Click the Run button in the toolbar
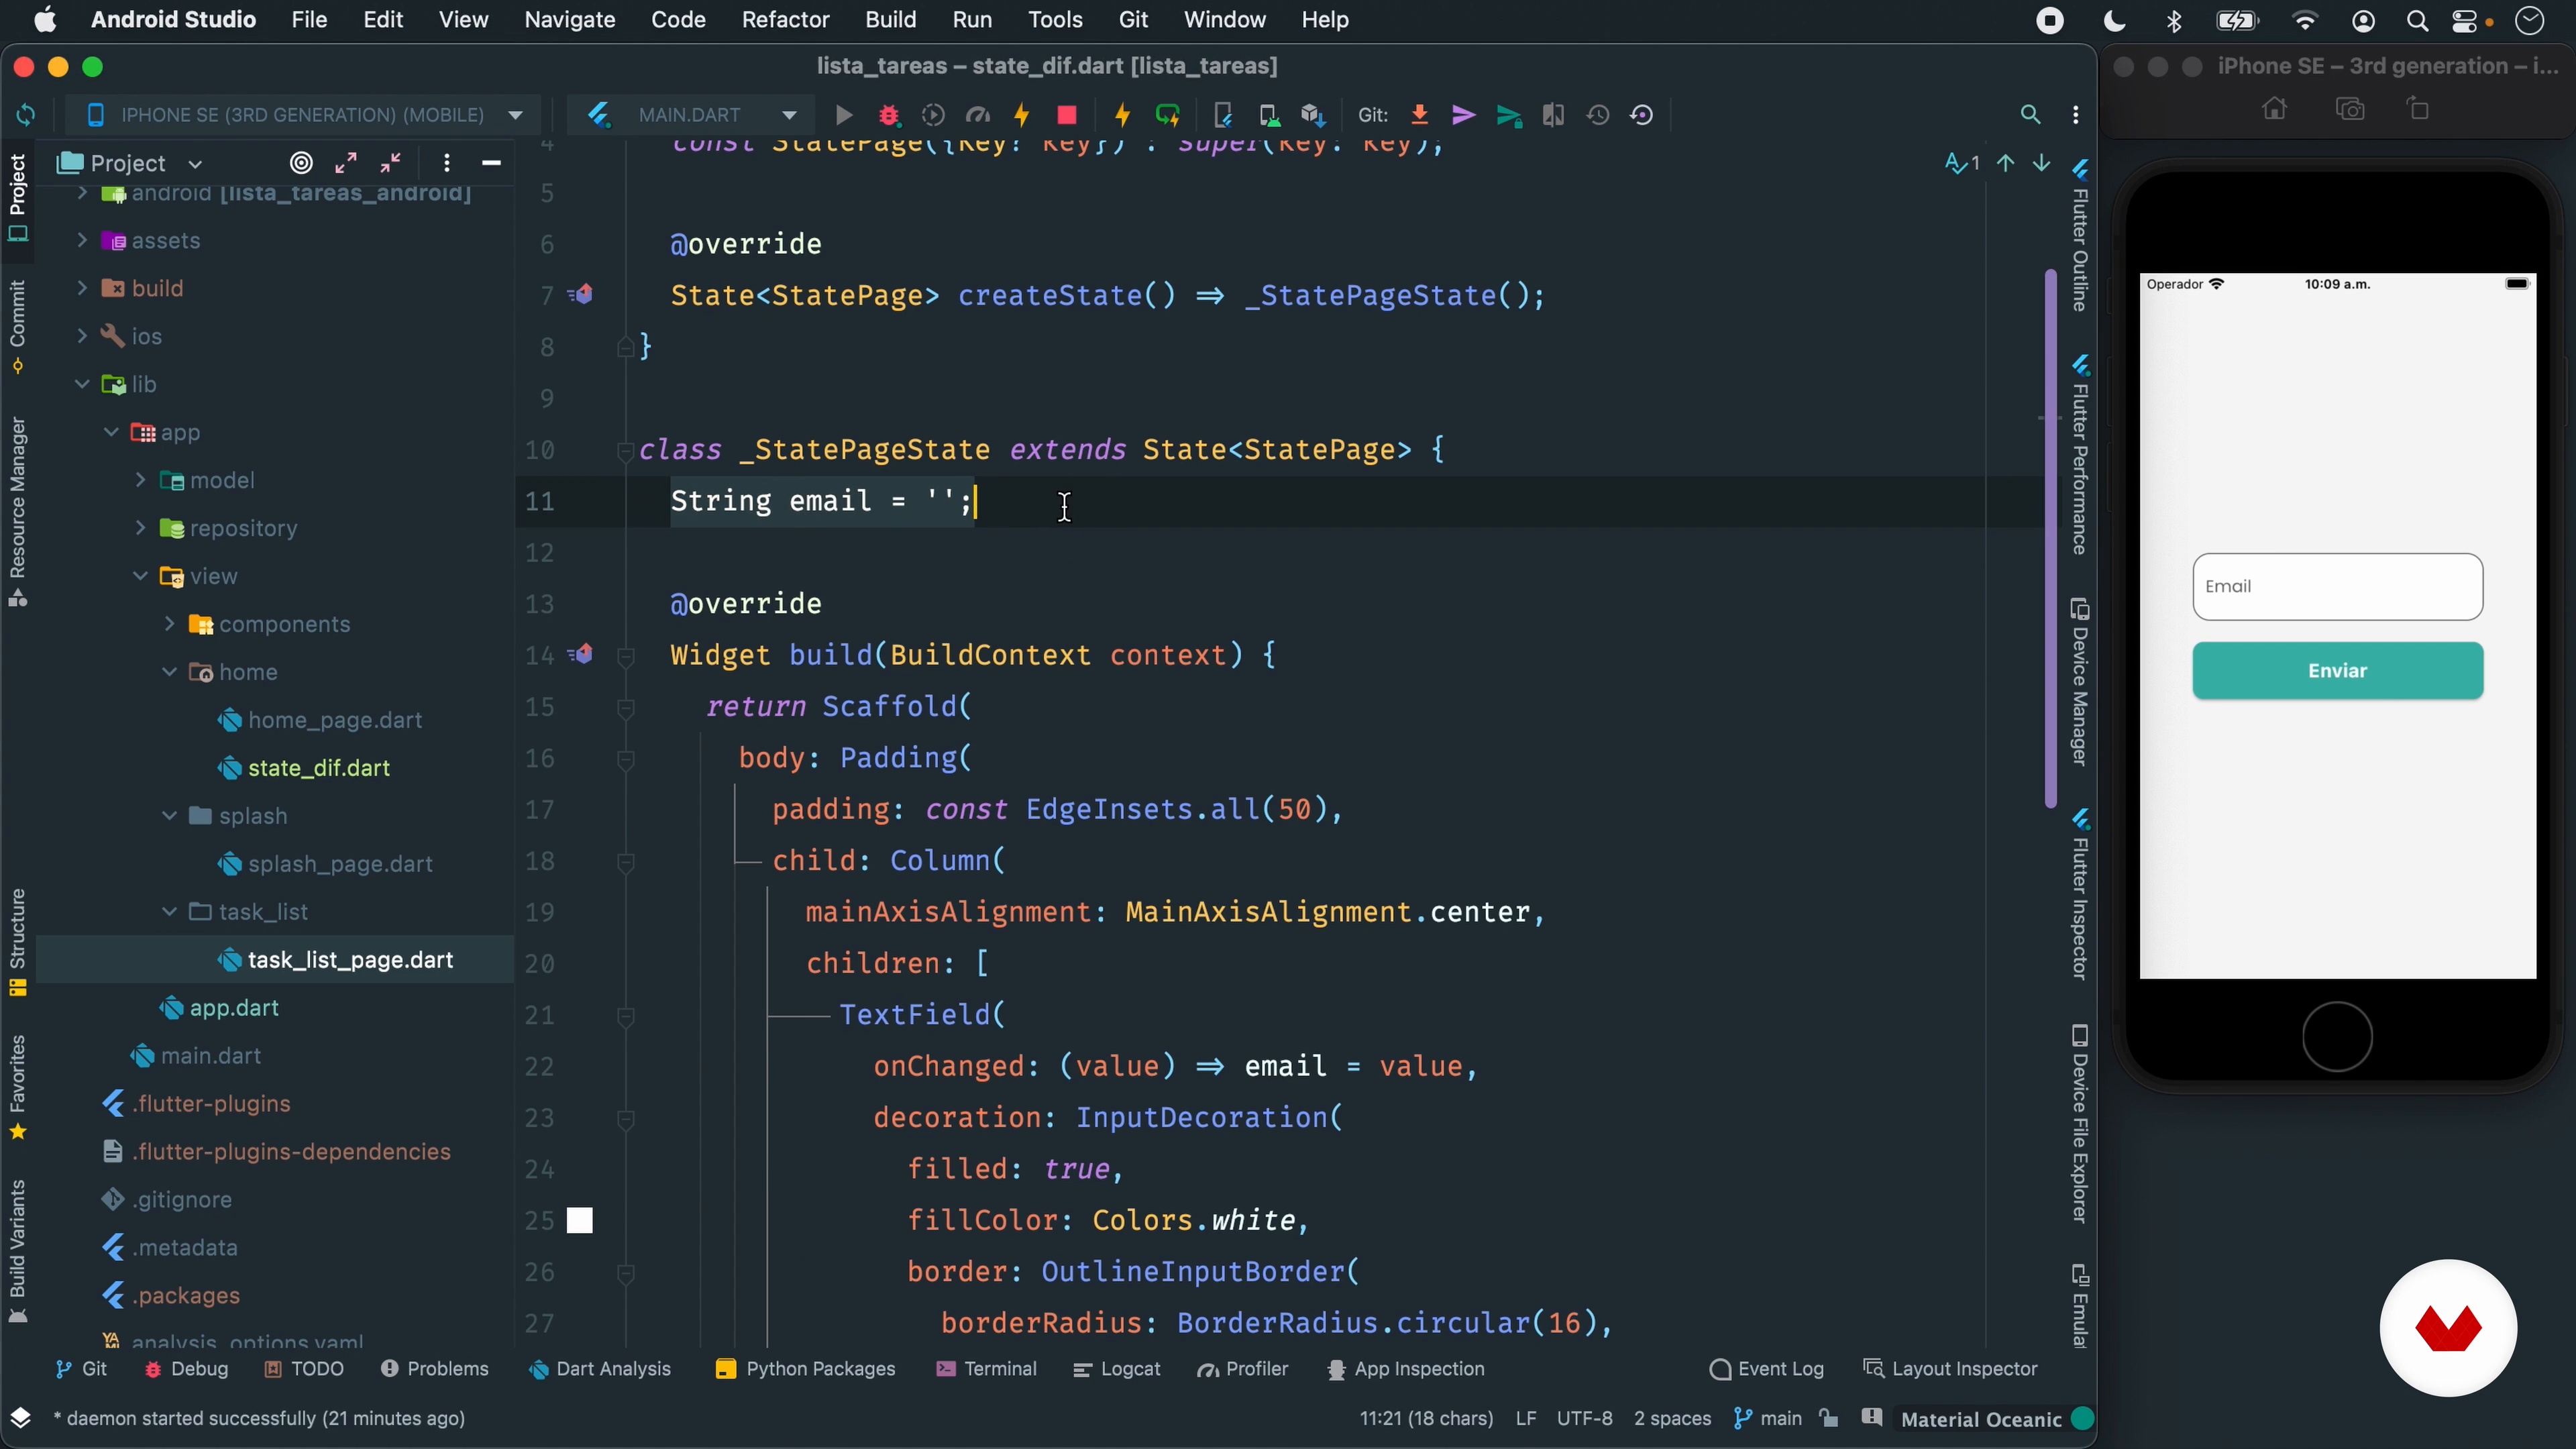This screenshot has height=1449, width=2576. click(844, 115)
